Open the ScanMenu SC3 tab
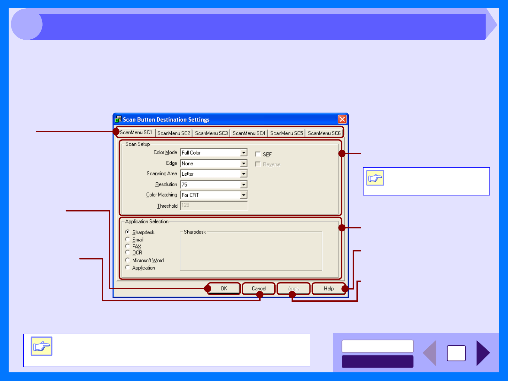This screenshot has height=381, width=508. pos(211,133)
